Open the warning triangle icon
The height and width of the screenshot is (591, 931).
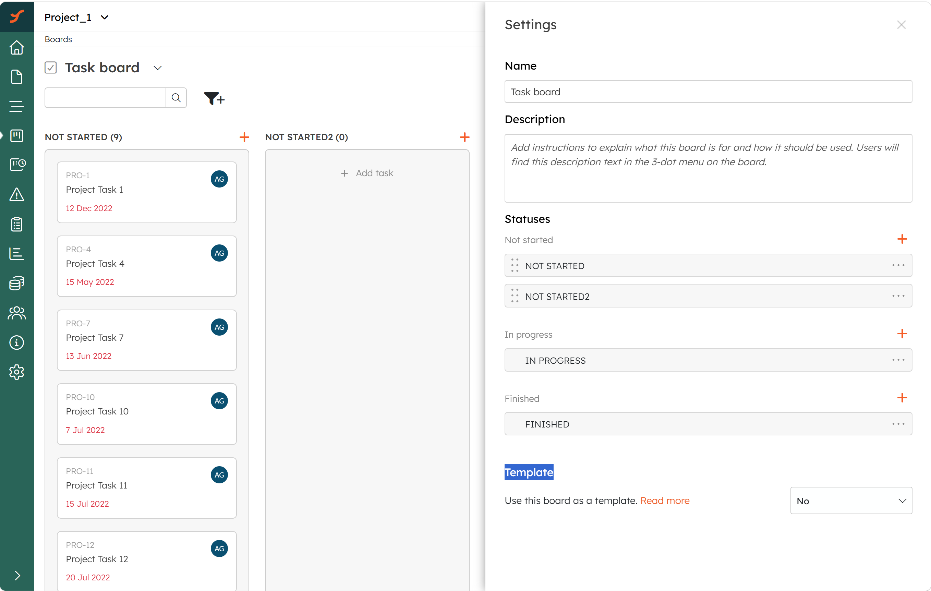pos(16,195)
